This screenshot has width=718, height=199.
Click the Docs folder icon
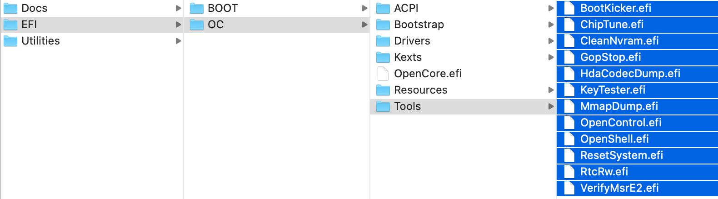(10, 8)
